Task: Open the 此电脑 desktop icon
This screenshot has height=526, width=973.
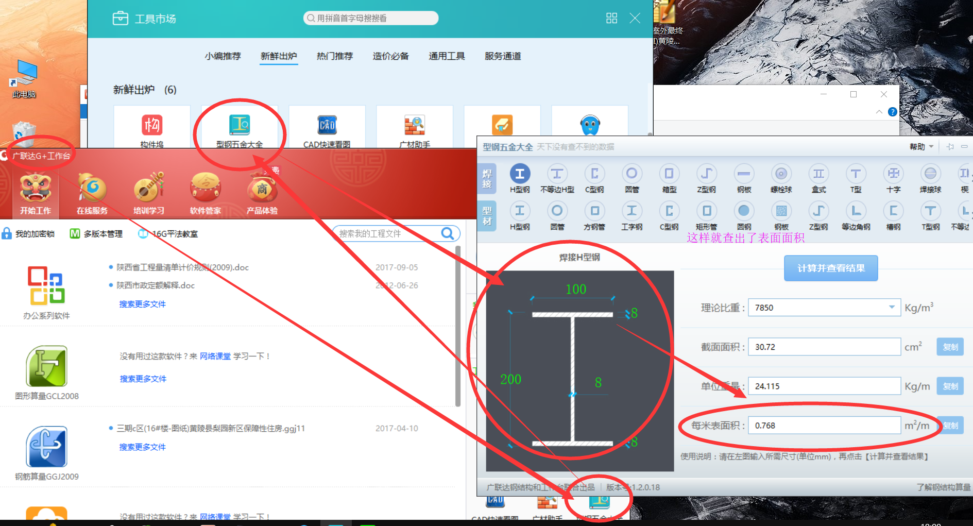Action: point(24,79)
